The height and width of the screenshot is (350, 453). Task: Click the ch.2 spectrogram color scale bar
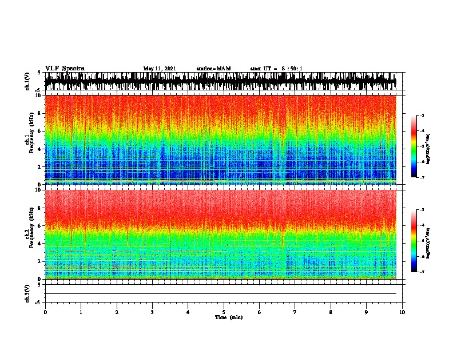point(414,241)
